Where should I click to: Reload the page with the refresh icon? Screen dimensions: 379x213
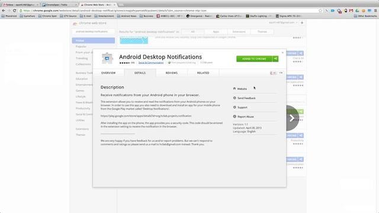14,11
